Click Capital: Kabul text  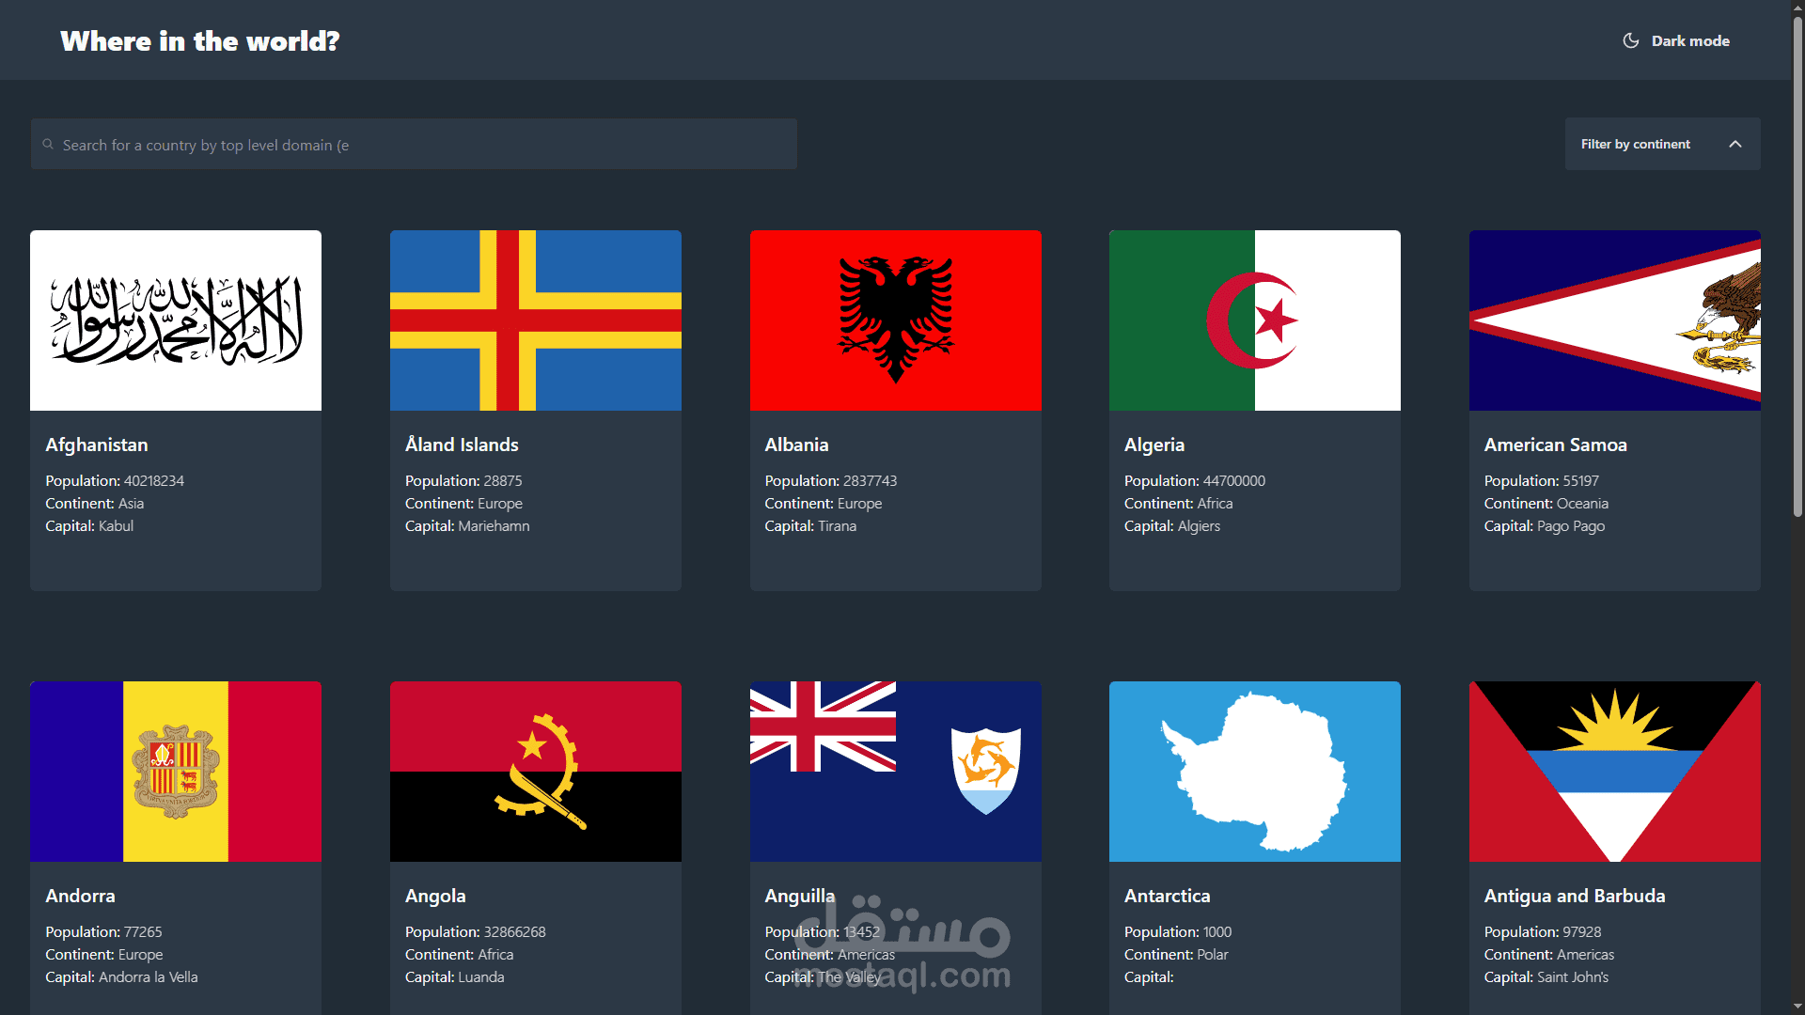[x=89, y=525]
